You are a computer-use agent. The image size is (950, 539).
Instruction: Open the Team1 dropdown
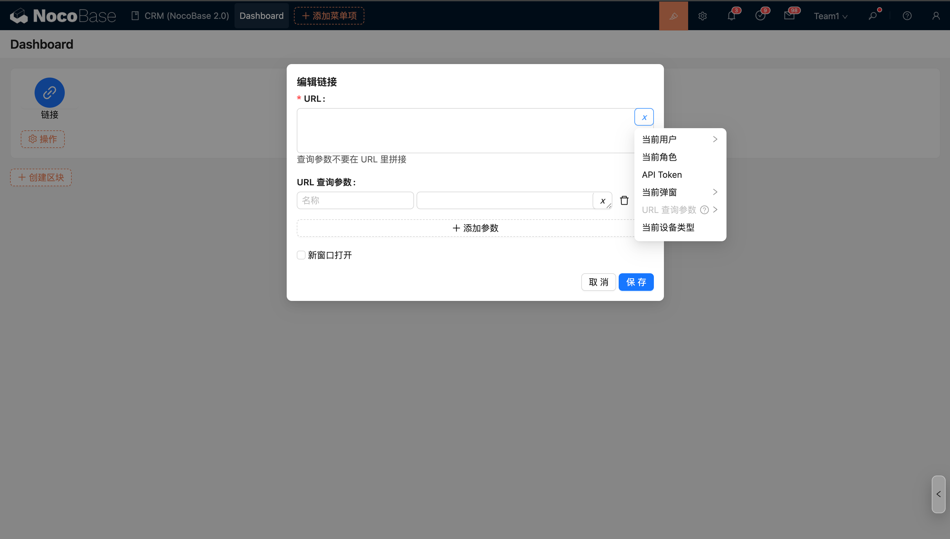[x=830, y=16]
